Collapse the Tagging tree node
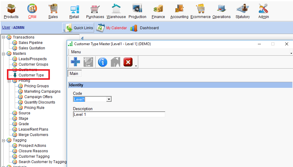 (4, 140)
